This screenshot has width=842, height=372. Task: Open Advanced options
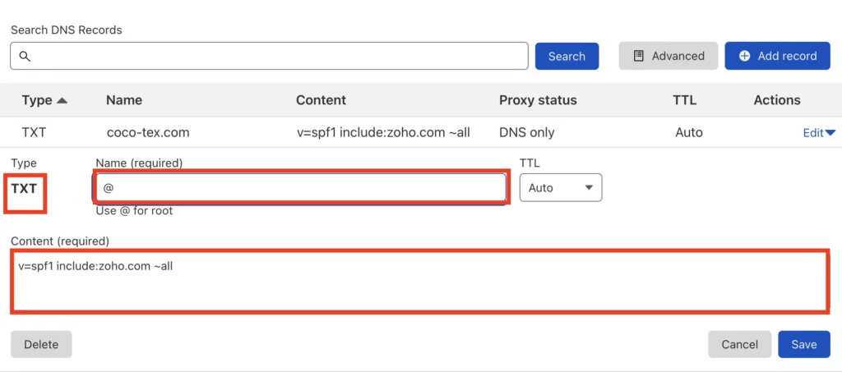click(668, 57)
